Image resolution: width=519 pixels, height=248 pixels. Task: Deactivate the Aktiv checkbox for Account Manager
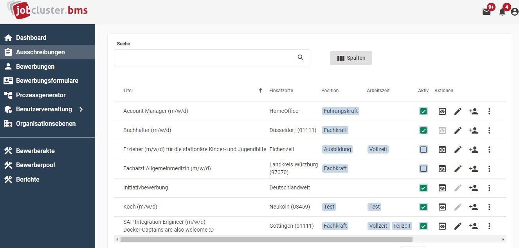[x=423, y=111]
